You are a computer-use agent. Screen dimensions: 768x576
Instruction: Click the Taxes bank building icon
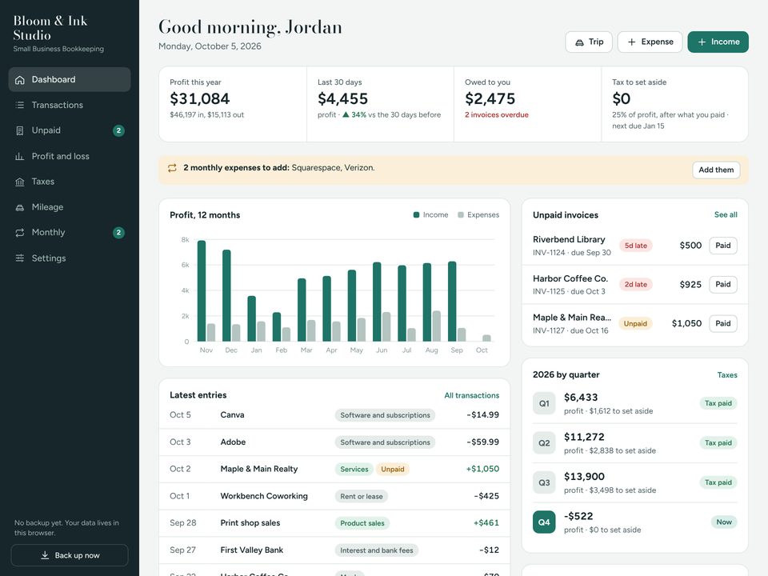tap(19, 182)
